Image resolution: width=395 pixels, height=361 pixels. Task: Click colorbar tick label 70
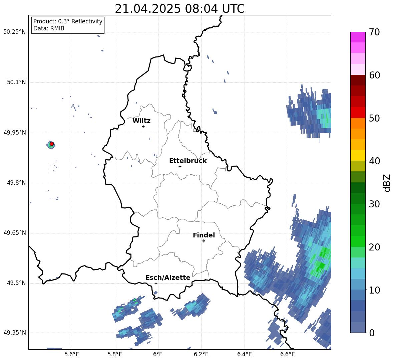pos(374,32)
